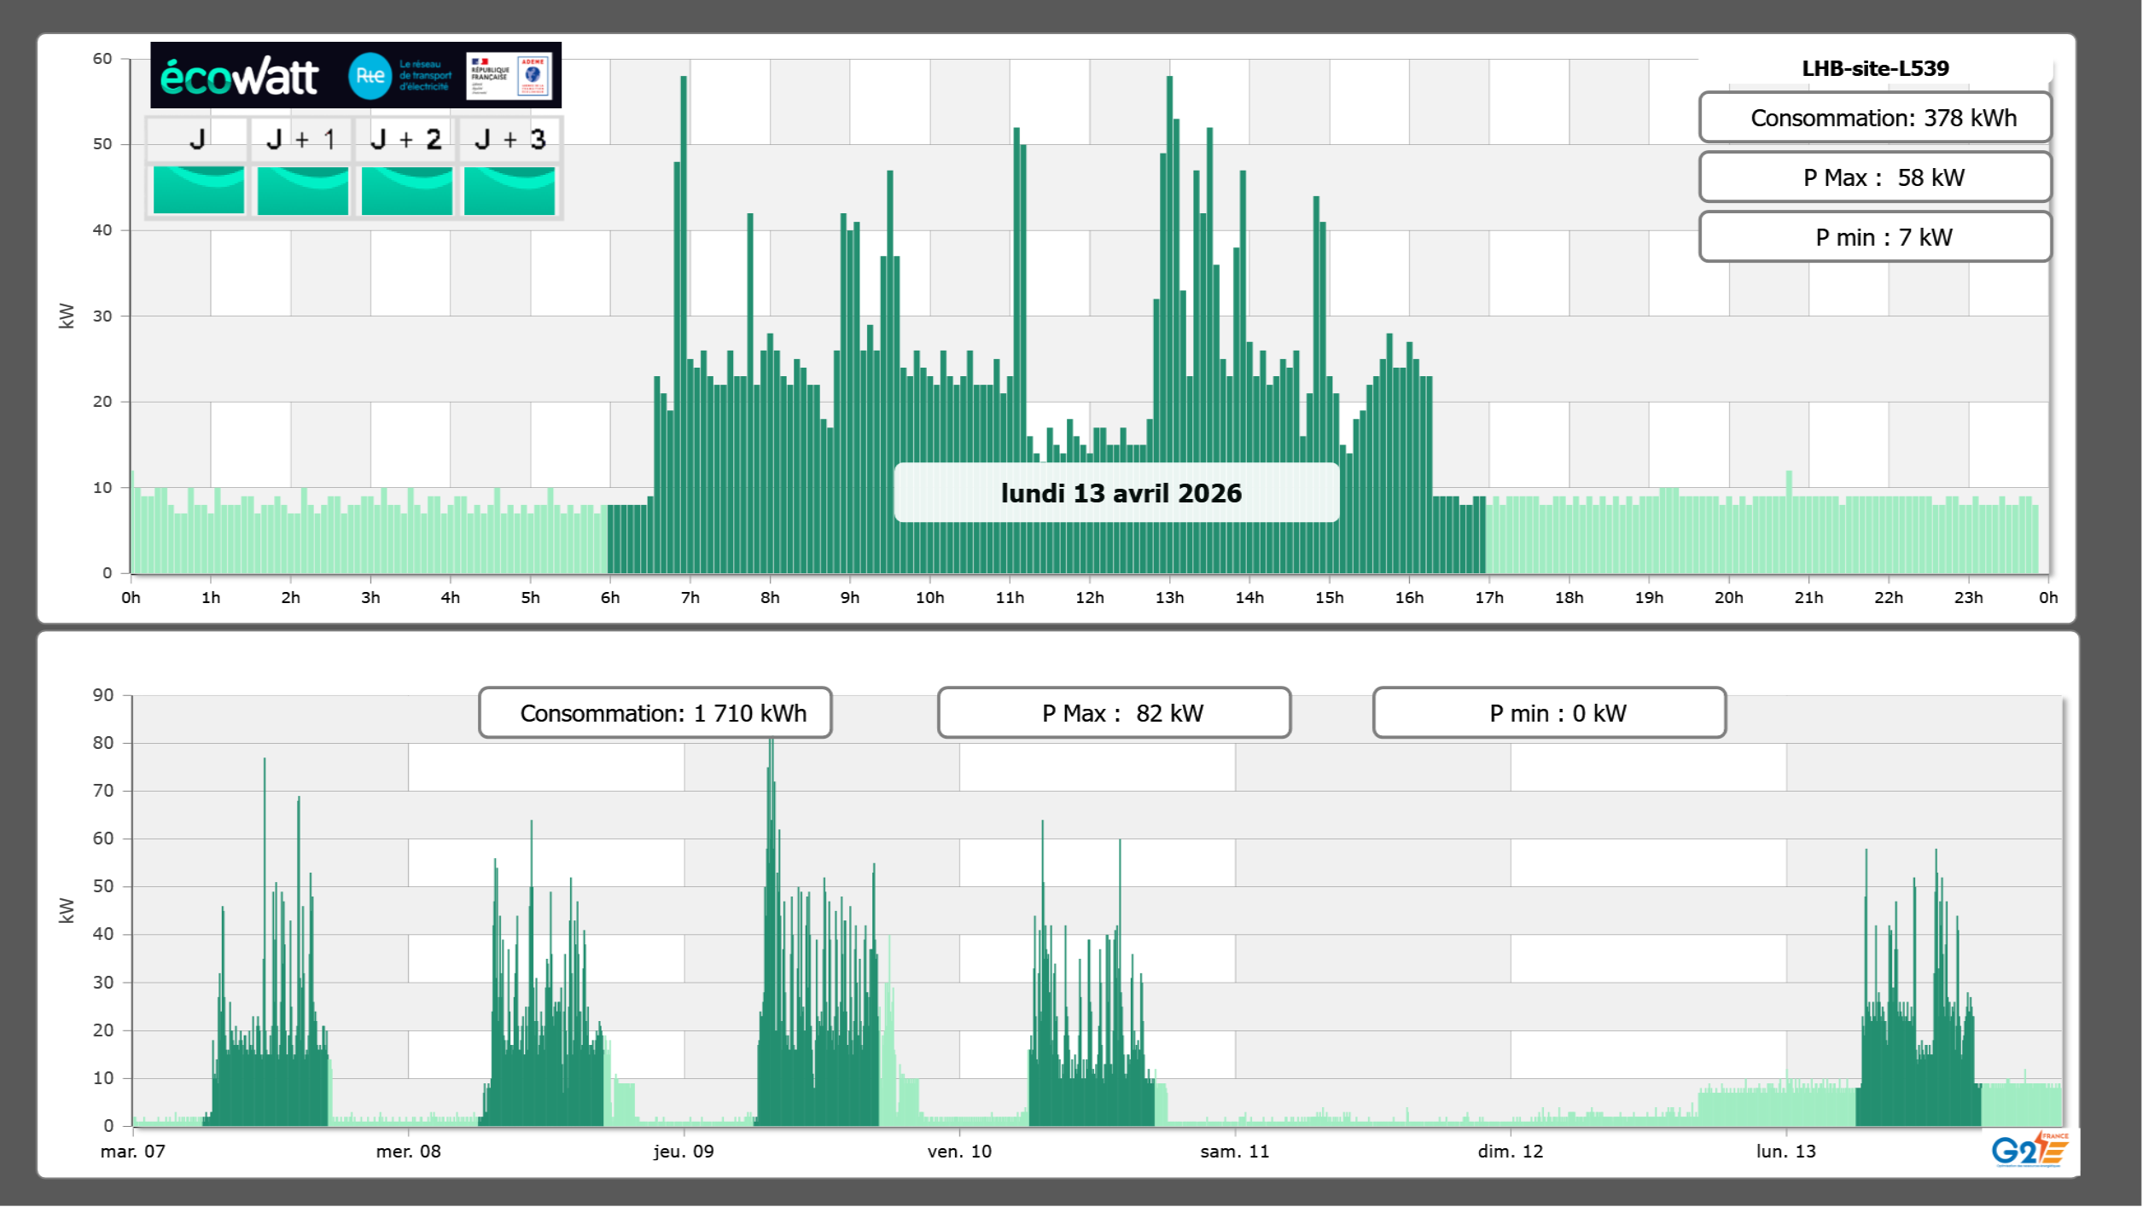Click the 13h daily axis label
Image resolution: width=2143 pixels, height=1207 pixels.
click(1169, 597)
